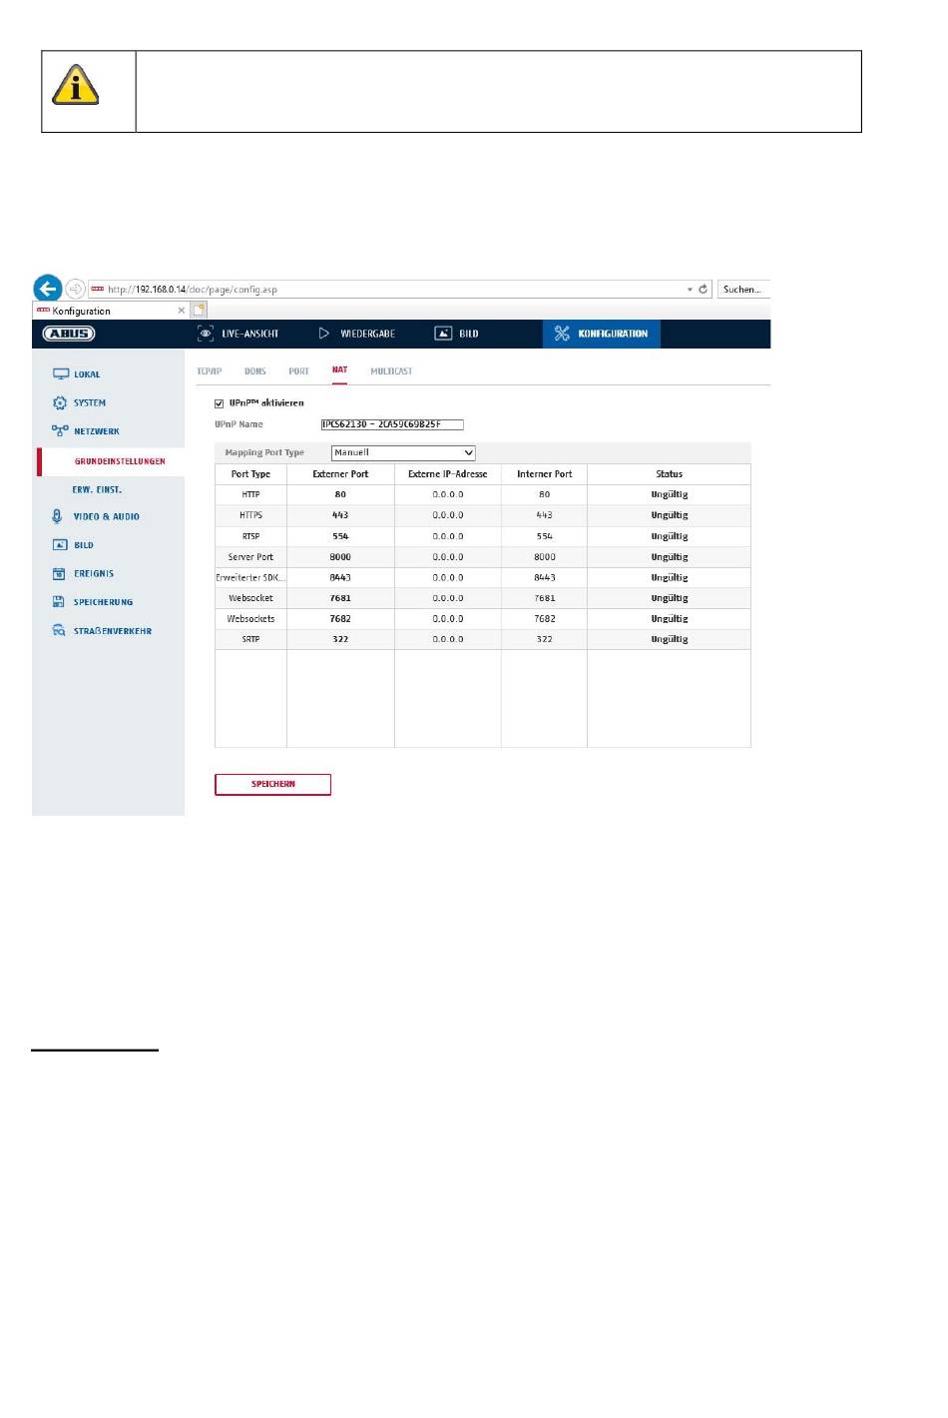Click the Speichern button

pos(272,785)
